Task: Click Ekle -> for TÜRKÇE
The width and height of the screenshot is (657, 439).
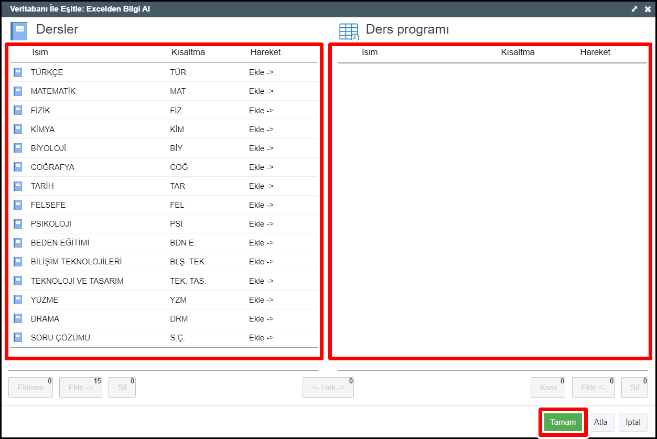Action: tap(261, 72)
